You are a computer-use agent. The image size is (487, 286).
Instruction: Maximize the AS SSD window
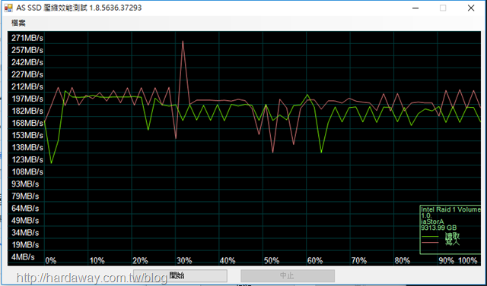coord(443,8)
